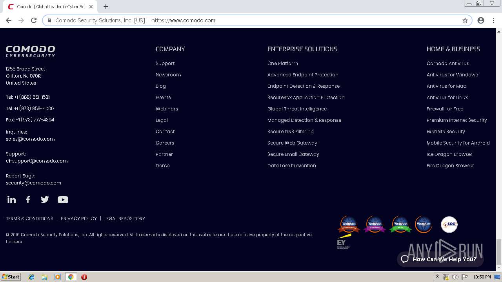This screenshot has width=502, height=282.
Task: Click the Comodo Cybersecurity logo
Action: coord(30,51)
